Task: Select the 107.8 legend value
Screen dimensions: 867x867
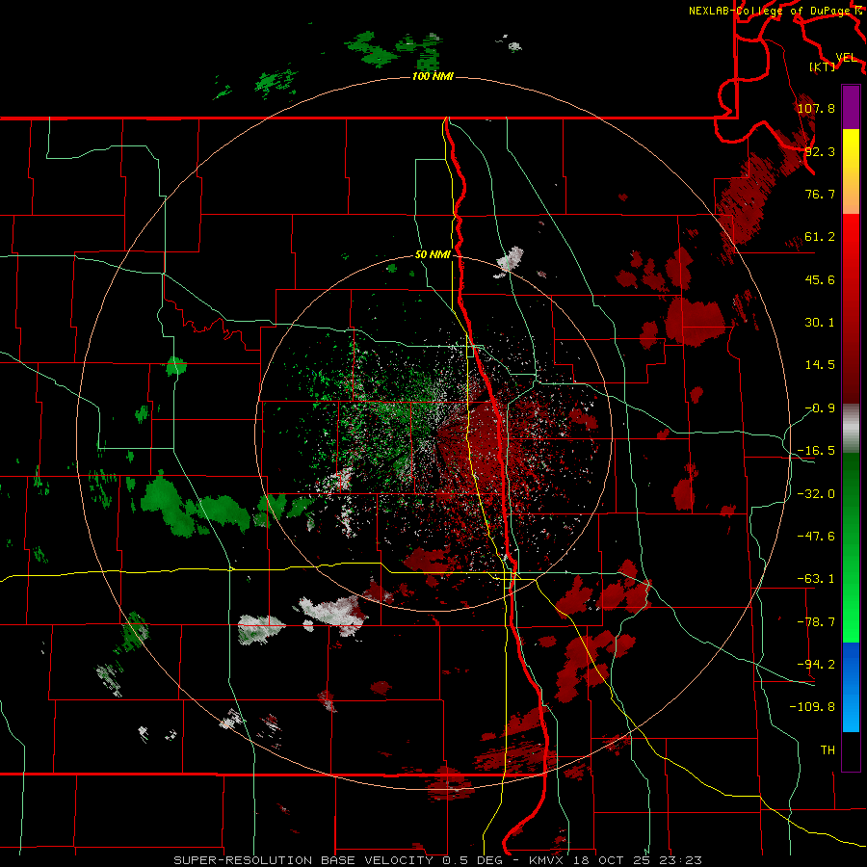Action: (816, 108)
